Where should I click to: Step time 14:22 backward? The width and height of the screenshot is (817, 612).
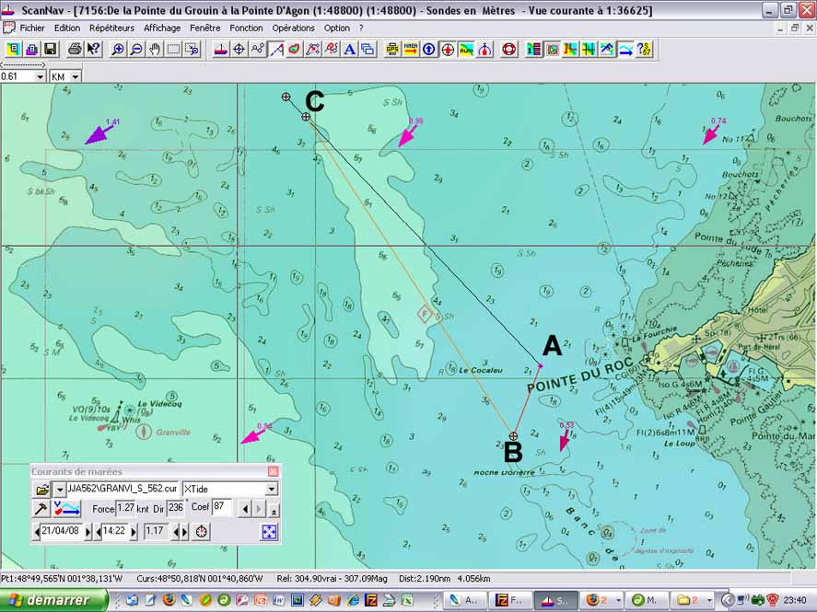tap(99, 532)
